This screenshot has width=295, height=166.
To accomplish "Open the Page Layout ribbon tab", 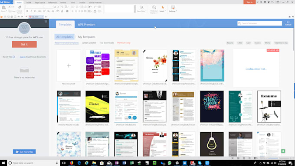I will coord(40,3).
